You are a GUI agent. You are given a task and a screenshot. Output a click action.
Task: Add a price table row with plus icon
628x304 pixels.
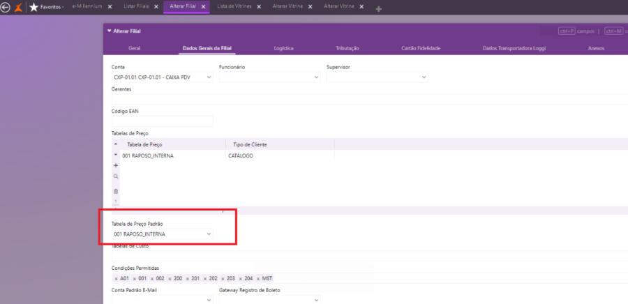pyautogui.click(x=116, y=166)
